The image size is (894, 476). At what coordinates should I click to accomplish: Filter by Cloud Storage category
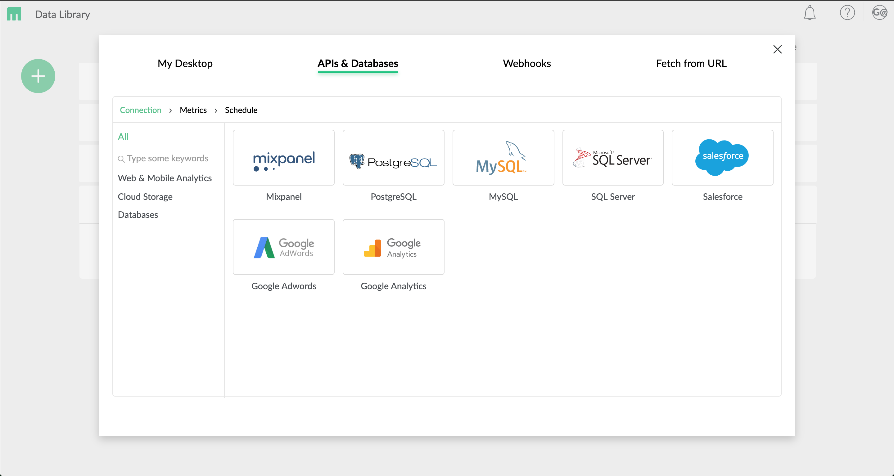click(x=145, y=197)
